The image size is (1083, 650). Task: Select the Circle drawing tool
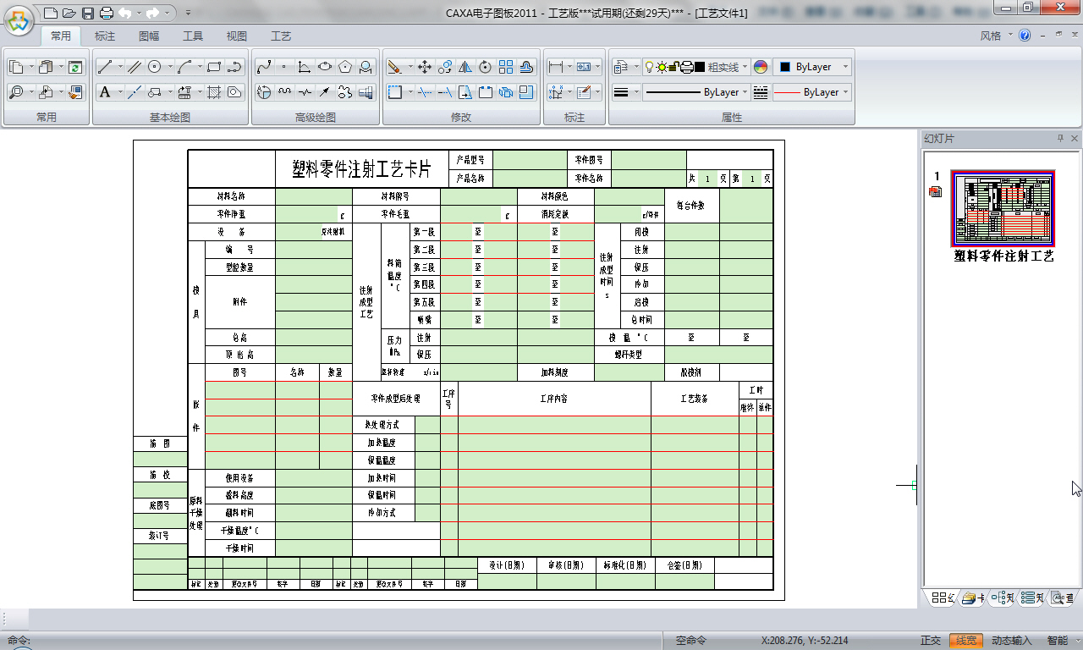point(155,67)
